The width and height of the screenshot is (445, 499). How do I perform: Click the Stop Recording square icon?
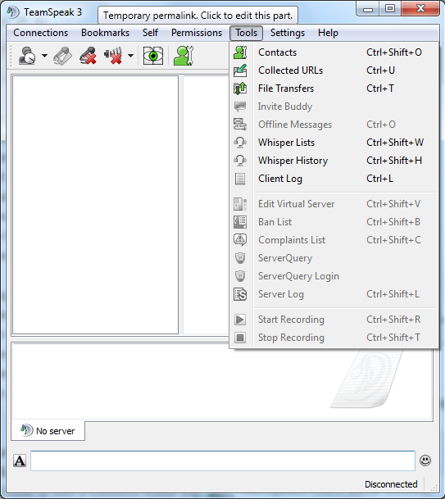(240, 338)
